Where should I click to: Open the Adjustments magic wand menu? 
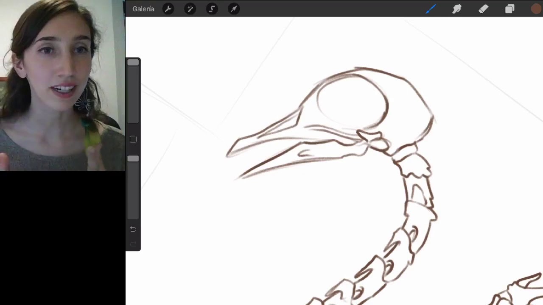coord(190,9)
